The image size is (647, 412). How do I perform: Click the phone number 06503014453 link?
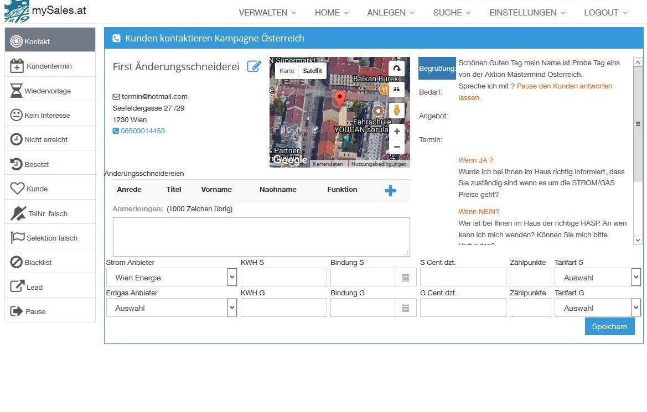[142, 131]
